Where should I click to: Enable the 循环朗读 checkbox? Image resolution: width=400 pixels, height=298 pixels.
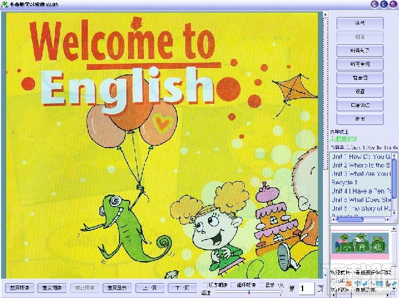point(233,285)
